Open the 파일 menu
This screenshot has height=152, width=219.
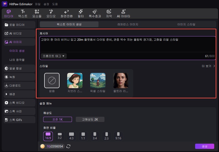38,4
